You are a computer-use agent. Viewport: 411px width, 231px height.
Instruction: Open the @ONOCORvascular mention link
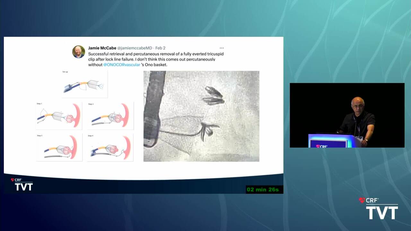(x=122, y=64)
